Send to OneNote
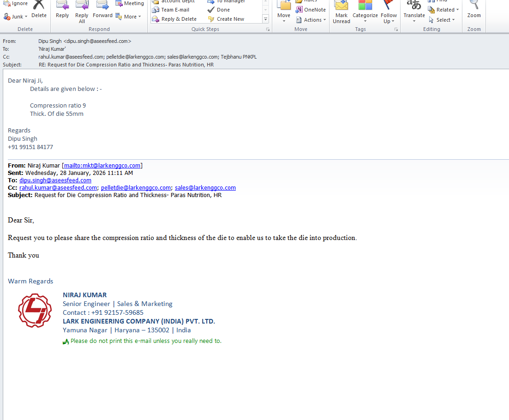The width and height of the screenshot is (509, 420). [x=311, y=10]
